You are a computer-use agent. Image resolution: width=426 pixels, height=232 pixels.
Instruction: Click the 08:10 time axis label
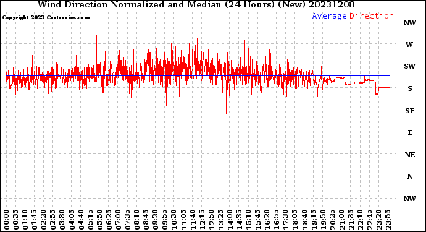pos(136,220)
